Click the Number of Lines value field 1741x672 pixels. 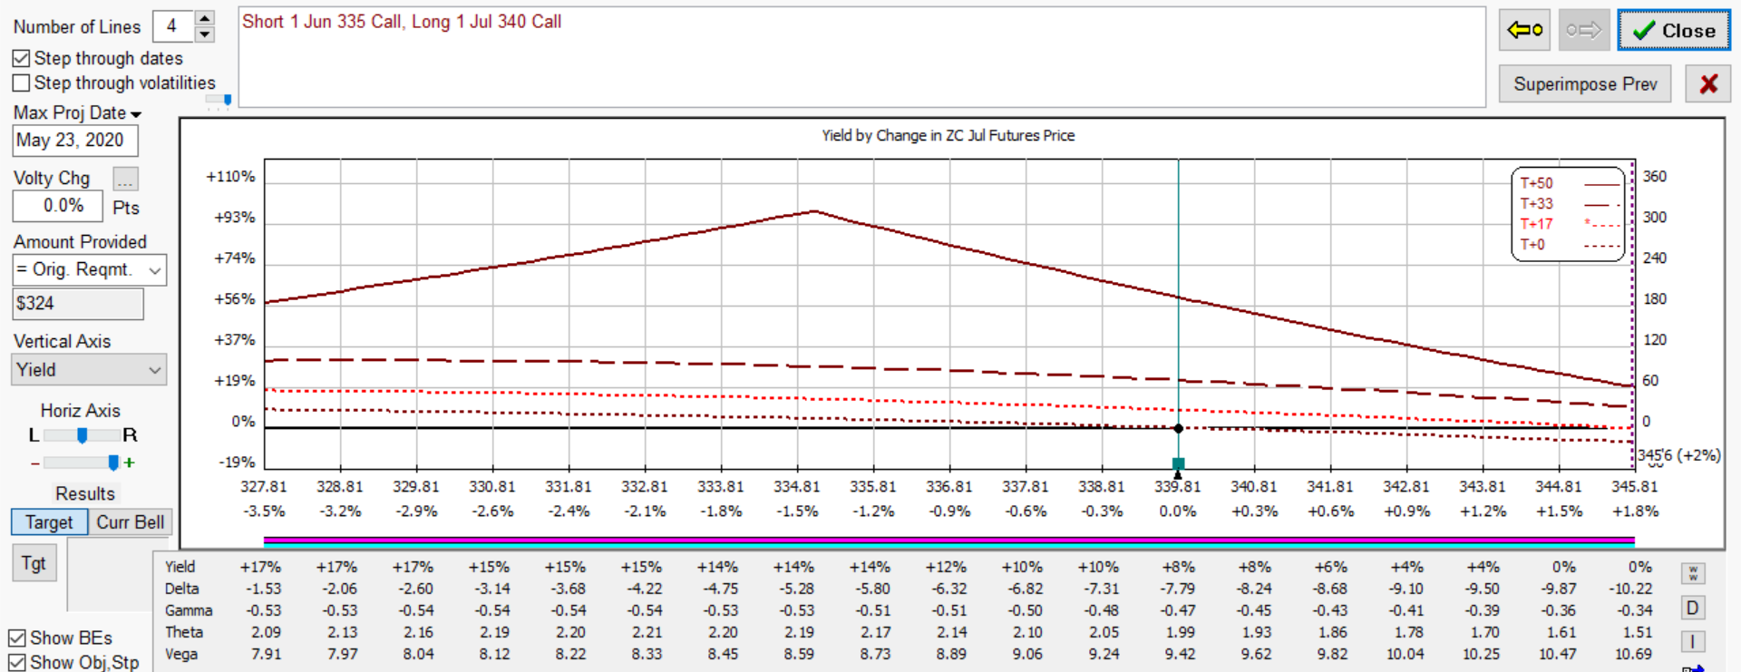click(172, 26)
